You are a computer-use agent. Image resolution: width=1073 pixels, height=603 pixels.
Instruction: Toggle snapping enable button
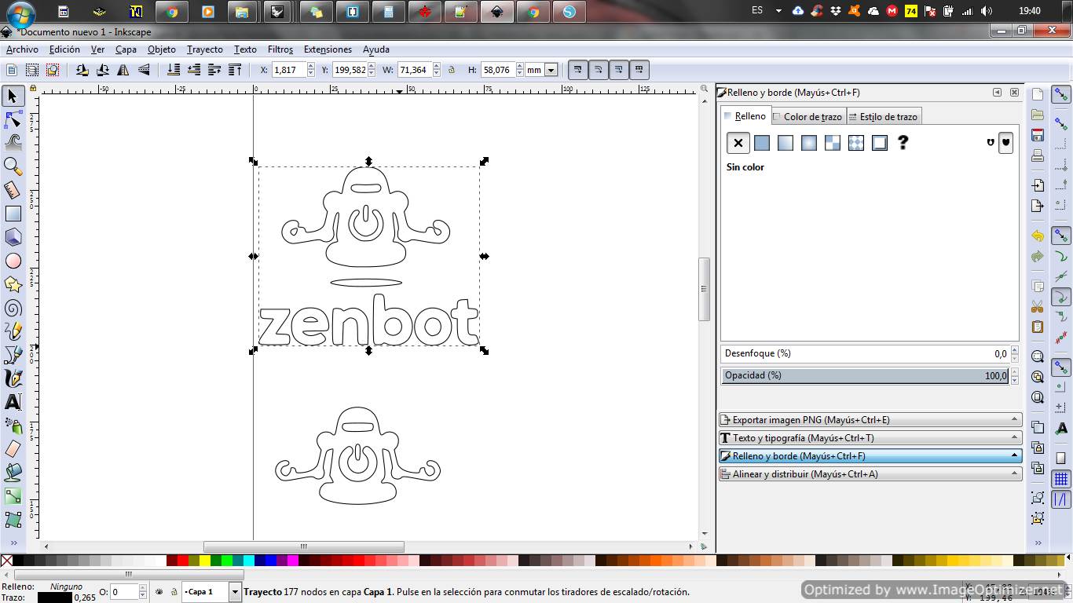[x=1061, y=96]
